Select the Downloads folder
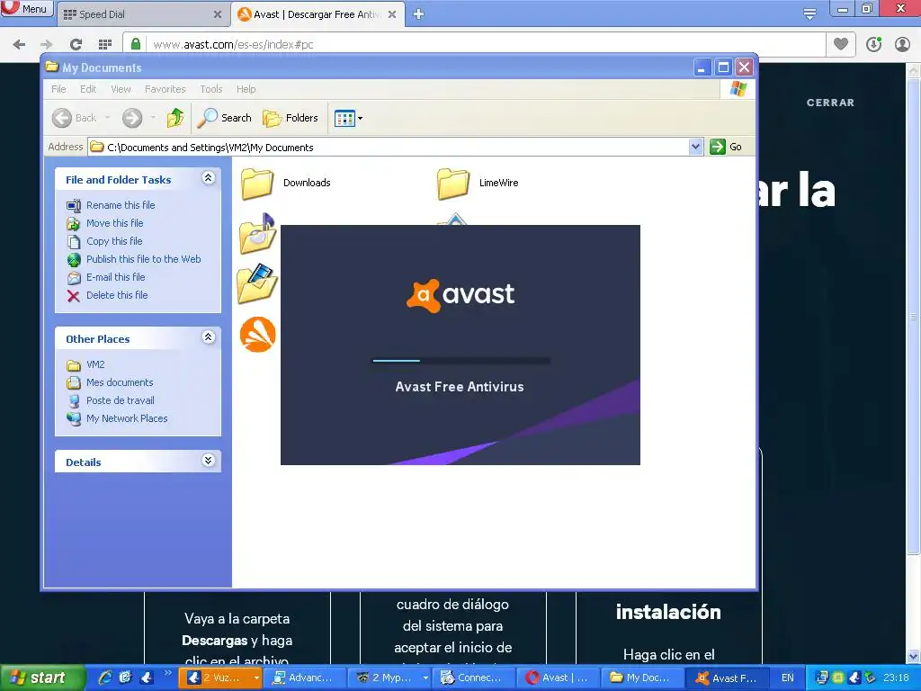The image size is (921, 691). click(285, 183)
